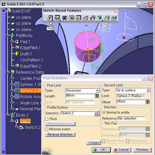Open sketch editor icon beside Sketch.2 selection
The width and height of the screenshot is (155, 155).
pyautogui.click(x=97, y=113)
